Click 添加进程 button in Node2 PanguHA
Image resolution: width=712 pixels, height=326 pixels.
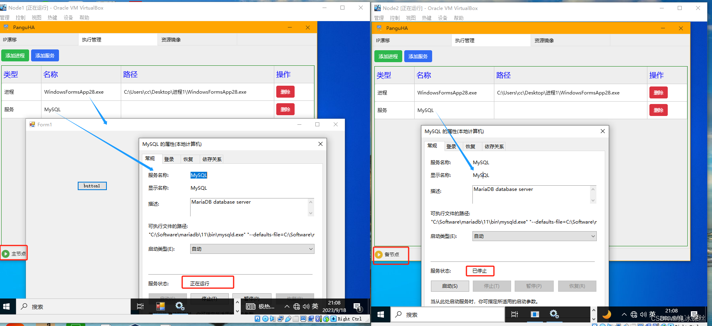(x=388, y=56)
